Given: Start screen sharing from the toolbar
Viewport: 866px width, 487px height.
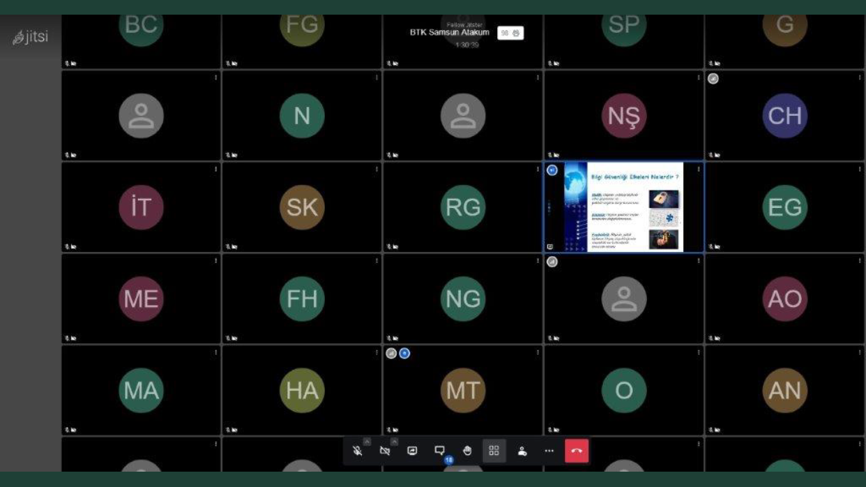Looking at the screenshot, I should (412, 451).
